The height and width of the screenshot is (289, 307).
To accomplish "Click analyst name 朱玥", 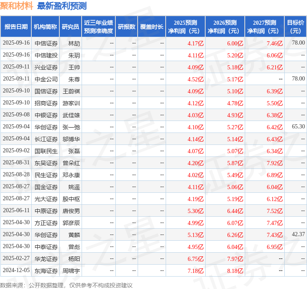I will click(x=74, y=55).
